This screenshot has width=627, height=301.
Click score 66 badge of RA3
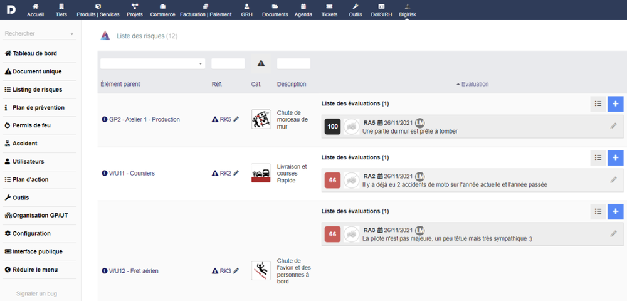[333, 235]
